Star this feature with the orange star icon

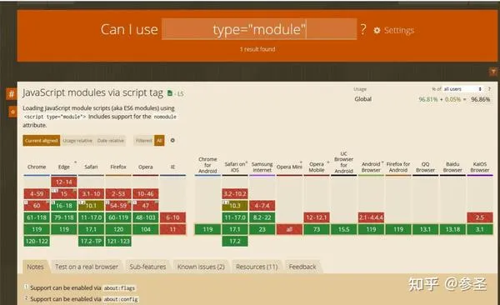click(12, 112)
